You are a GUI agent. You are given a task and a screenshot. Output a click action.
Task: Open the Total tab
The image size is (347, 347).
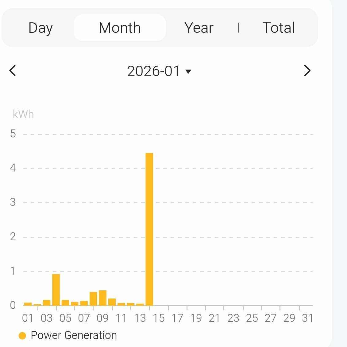pos(279,28)
